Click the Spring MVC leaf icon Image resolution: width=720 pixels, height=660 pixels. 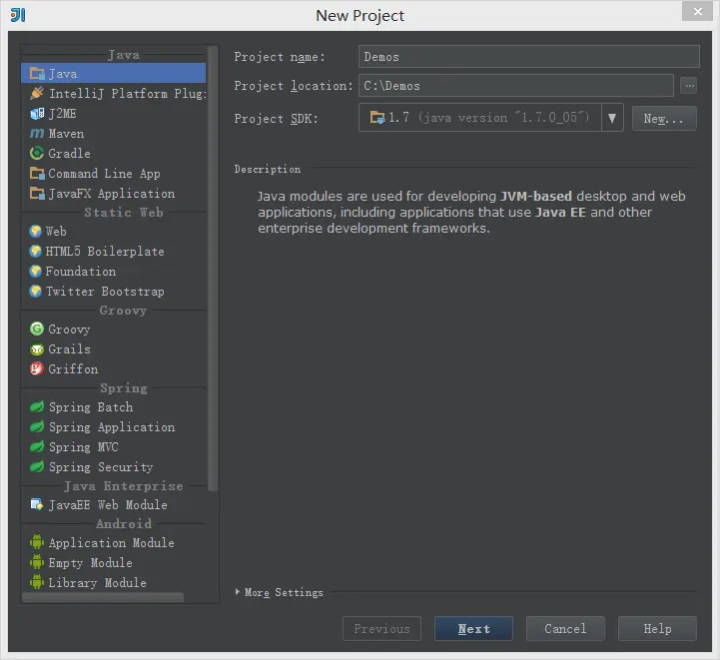pos(37,446)
